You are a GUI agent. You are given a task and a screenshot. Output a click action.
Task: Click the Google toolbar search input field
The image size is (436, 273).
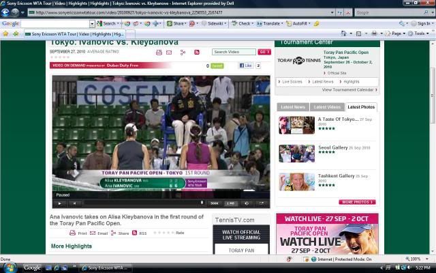55,24
